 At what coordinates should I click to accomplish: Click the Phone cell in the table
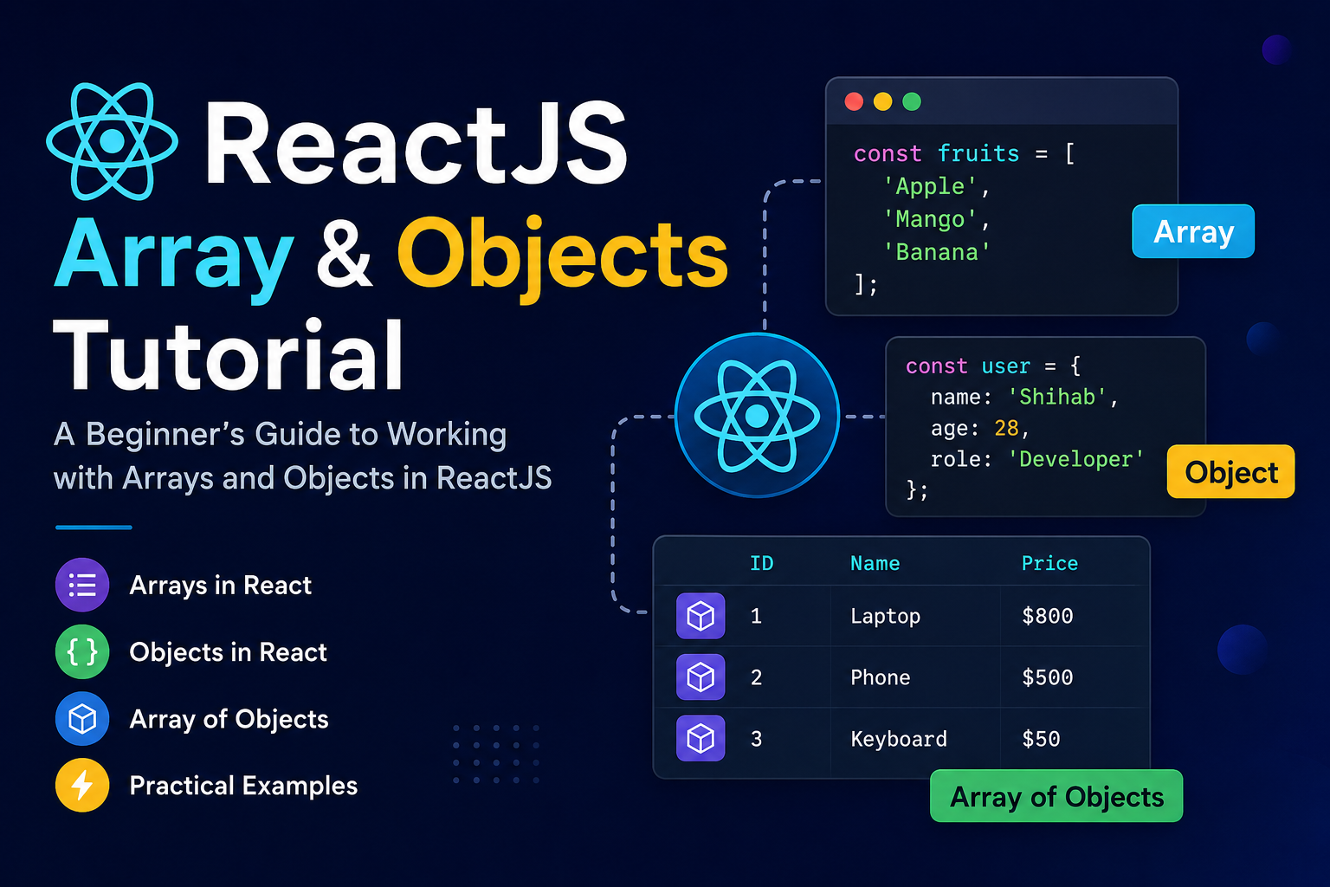coord(880,677)
